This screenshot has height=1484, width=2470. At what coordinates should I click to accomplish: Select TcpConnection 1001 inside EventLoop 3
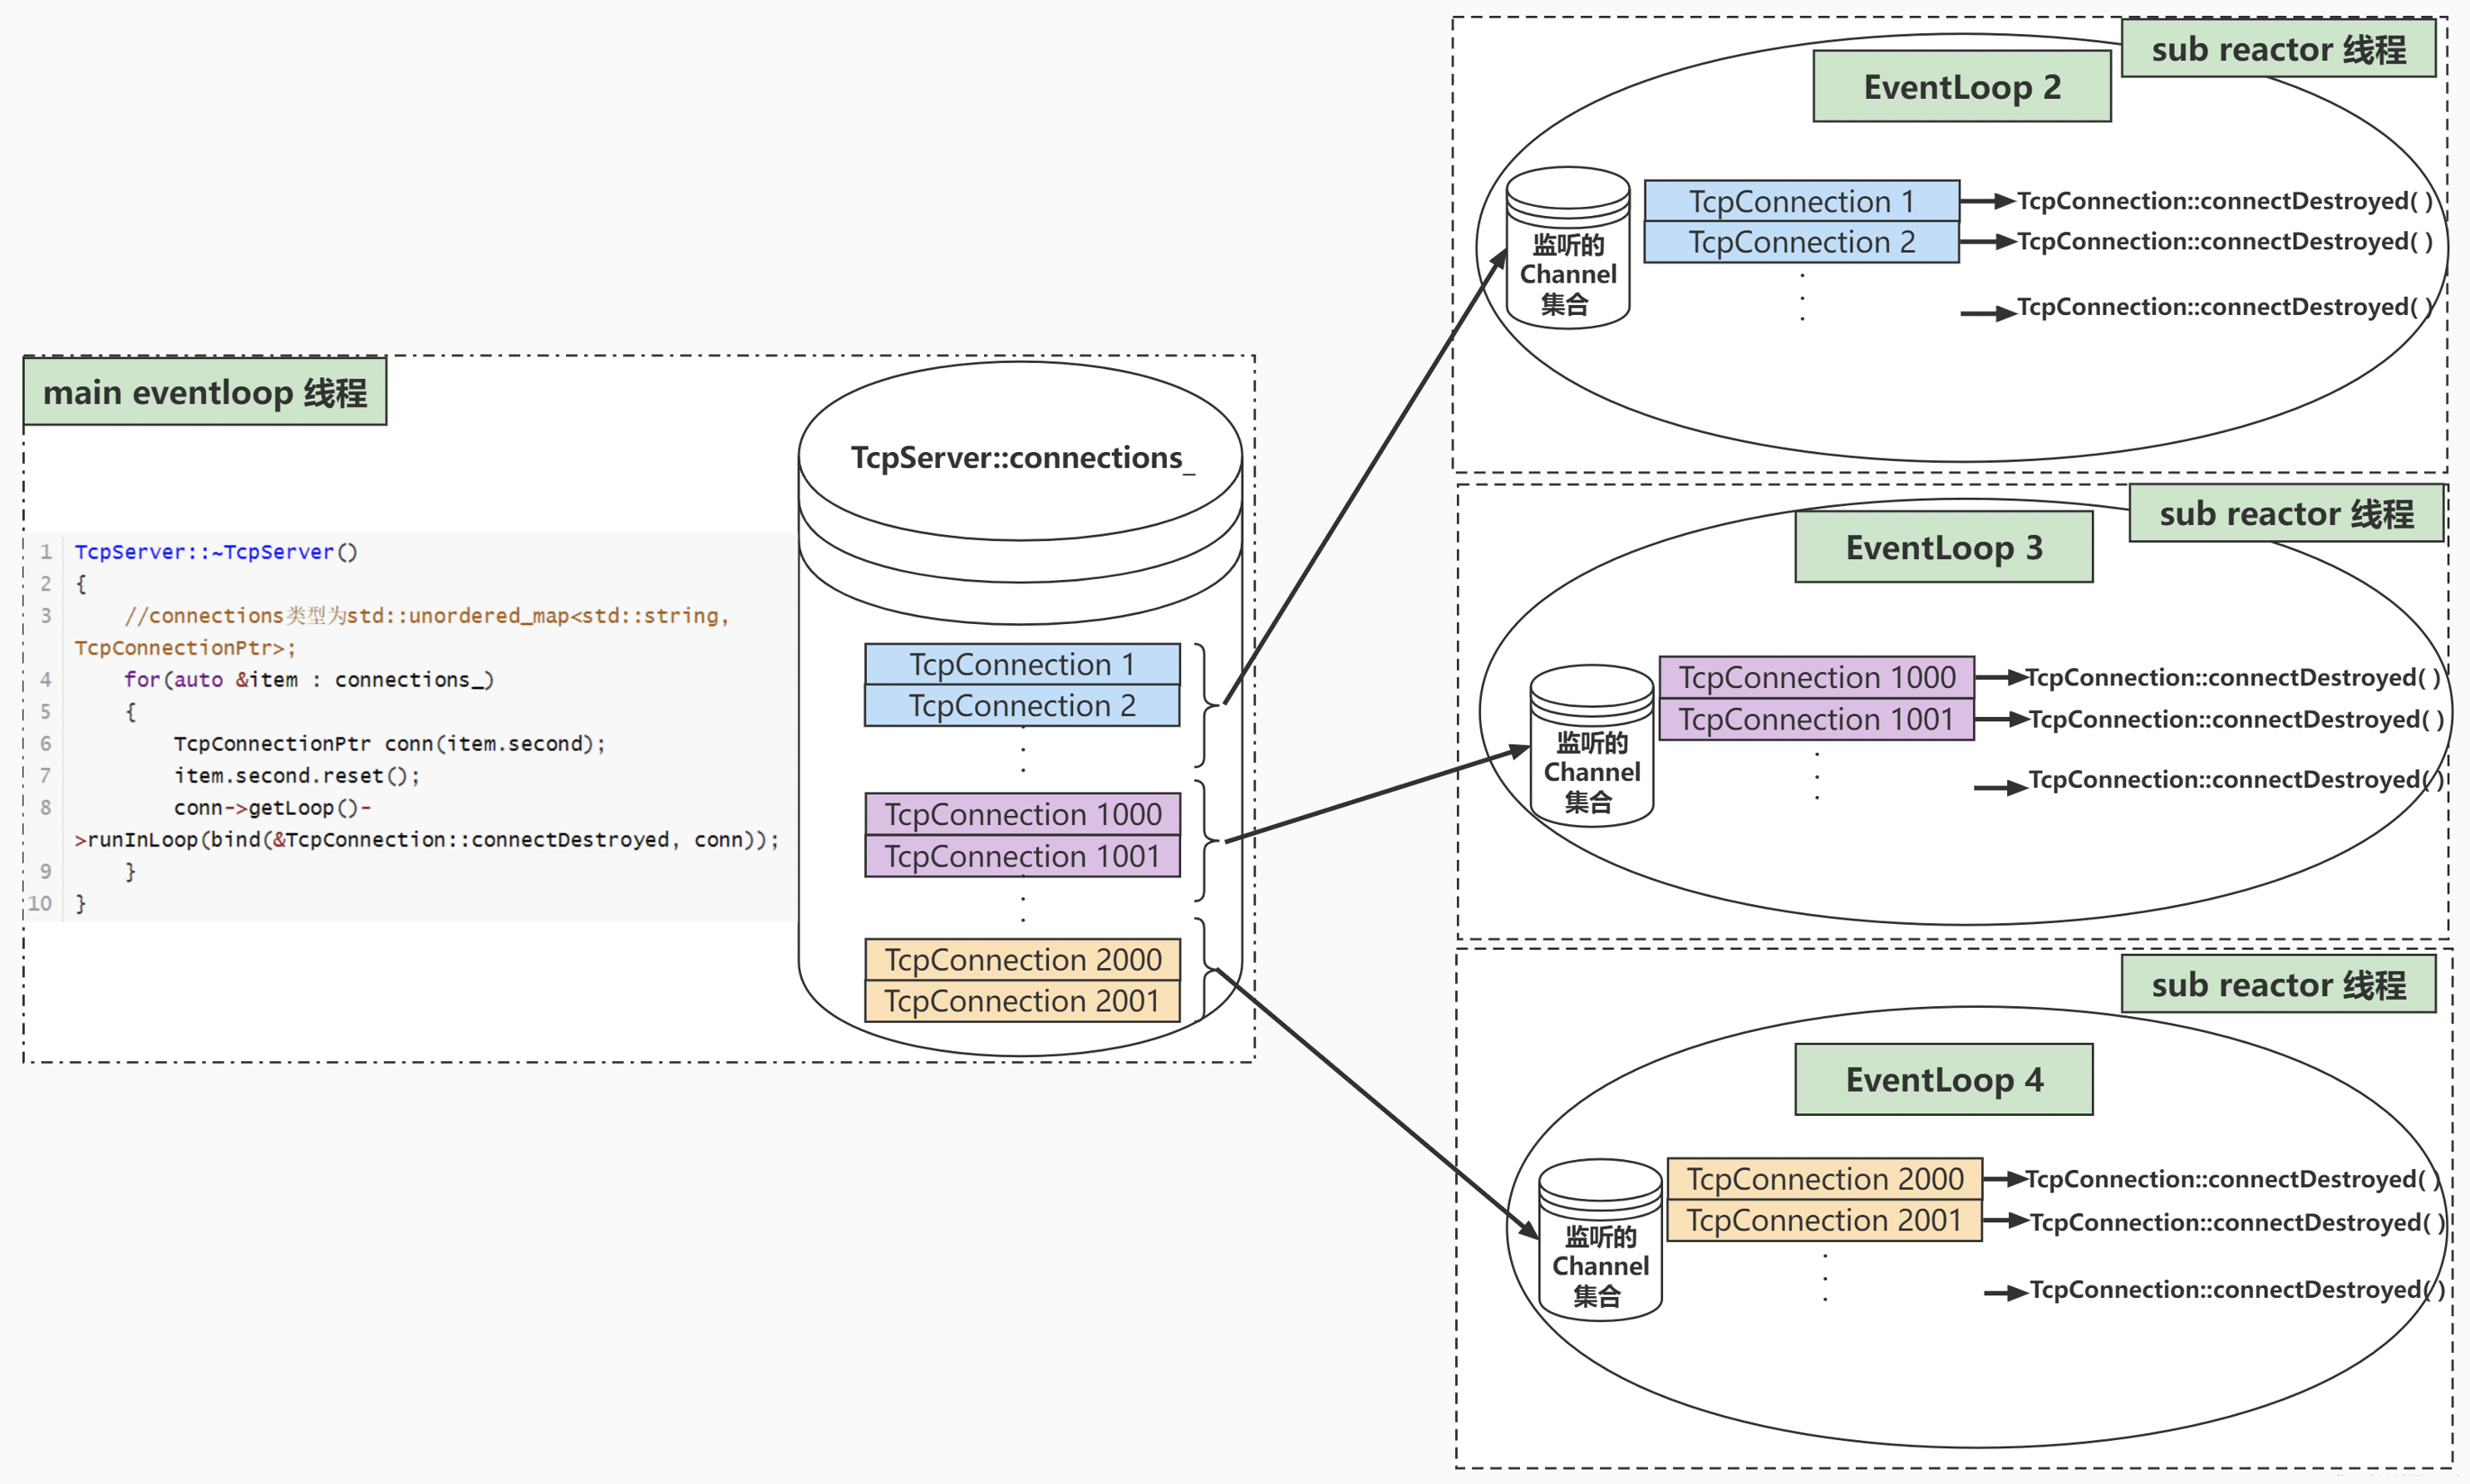click(1815, 719)
